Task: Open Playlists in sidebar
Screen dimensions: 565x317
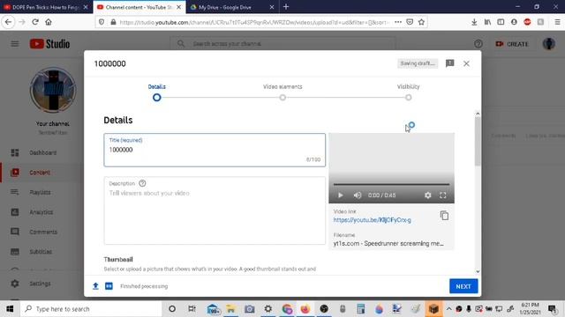Action: [x=40, y=192]
